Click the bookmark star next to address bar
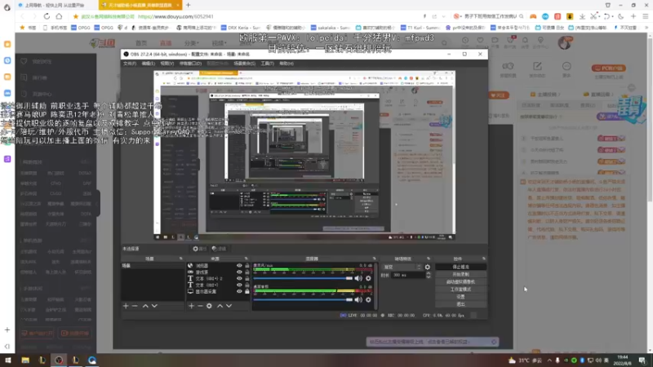The image size is (653, 367). click(75, 16)
